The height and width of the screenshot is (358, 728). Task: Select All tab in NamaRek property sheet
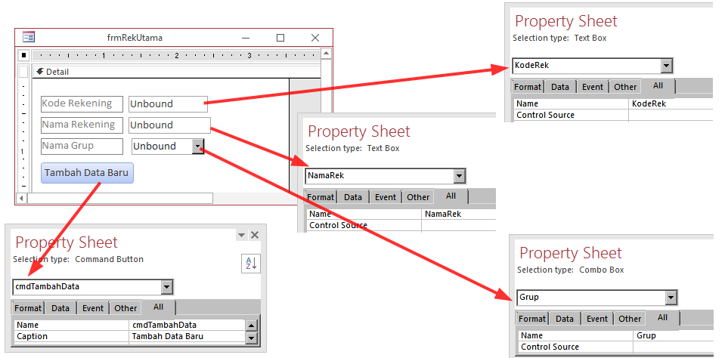(451, 196)
